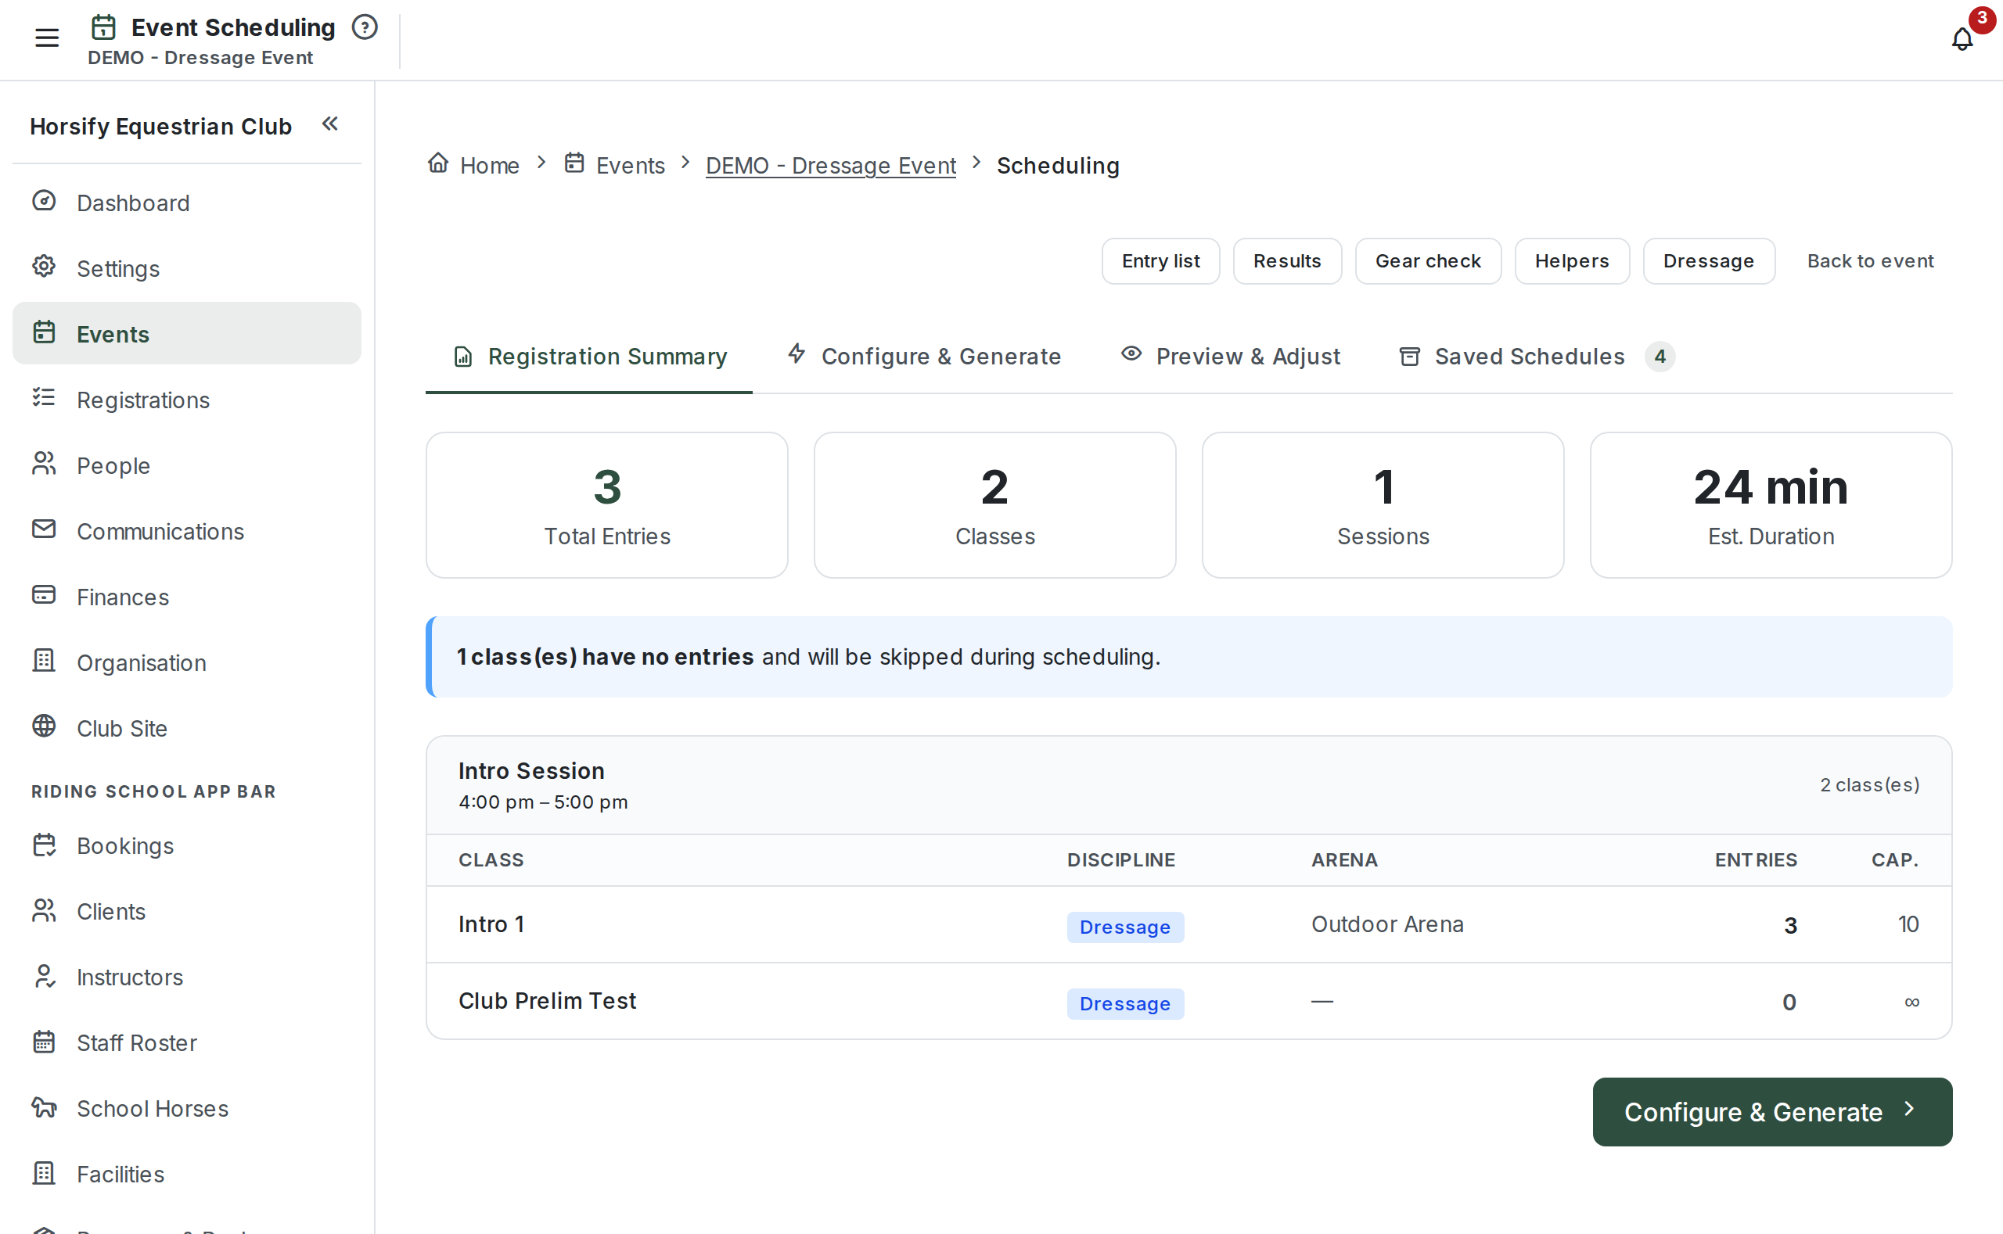Switch to Registration Summary tab
2003x1234 pixels.
click(x=588, y=357)
